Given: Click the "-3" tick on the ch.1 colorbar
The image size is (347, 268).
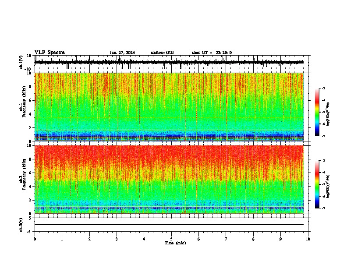Looking at the screenshot, I should 323,88.
